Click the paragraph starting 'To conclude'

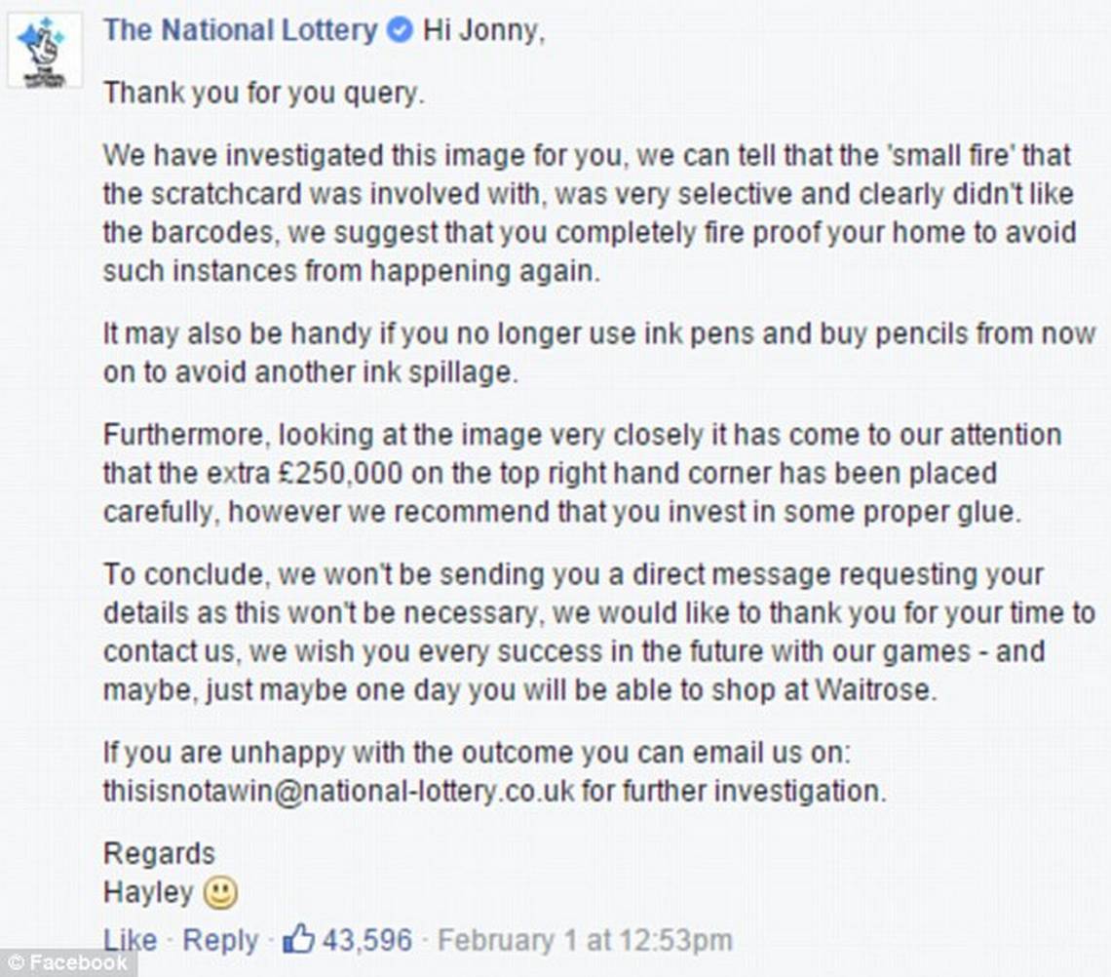(599, 632)
